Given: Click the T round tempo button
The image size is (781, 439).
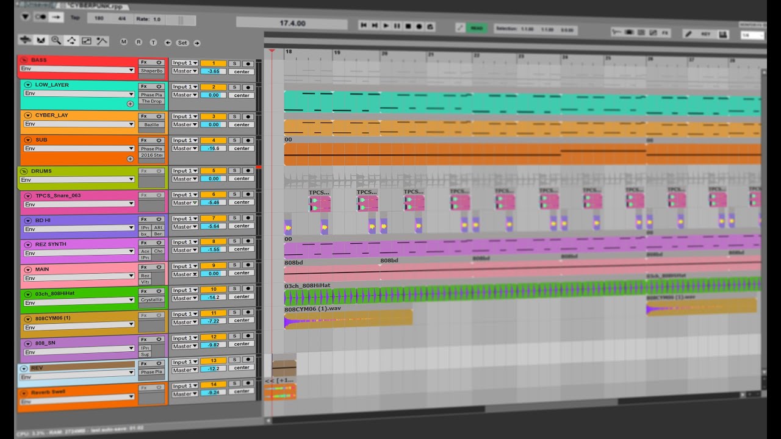Looking at the screenshot, I should coord(153,43).
